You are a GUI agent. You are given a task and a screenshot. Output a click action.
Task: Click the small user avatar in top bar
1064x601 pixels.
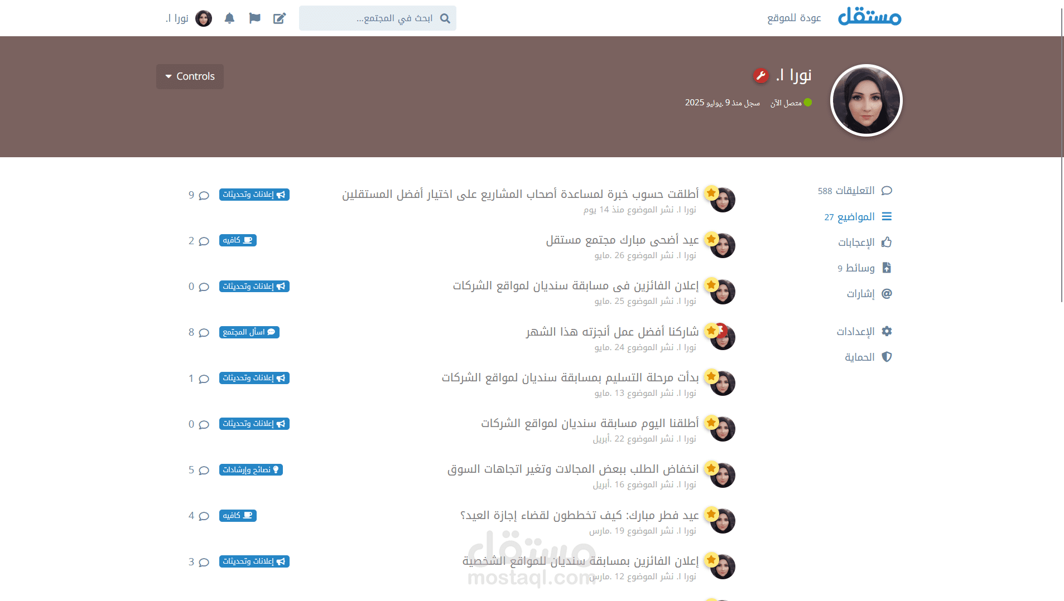coord(204,18)
